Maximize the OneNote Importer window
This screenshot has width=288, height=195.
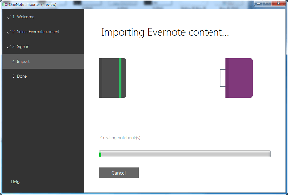[x=266, y=3]
